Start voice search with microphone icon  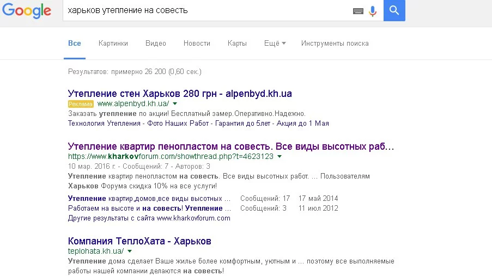pyautogui.click(x=373, y=11)
